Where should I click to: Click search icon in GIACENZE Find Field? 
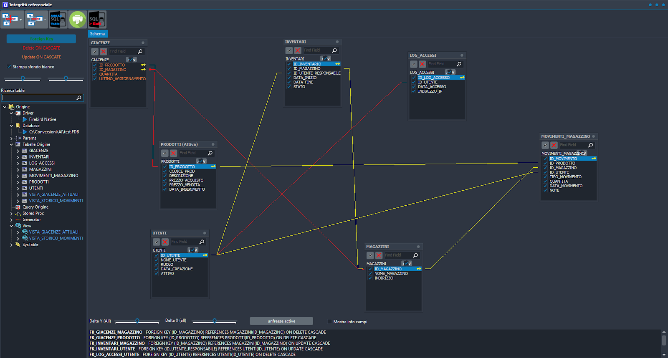[x=140, y=51]
